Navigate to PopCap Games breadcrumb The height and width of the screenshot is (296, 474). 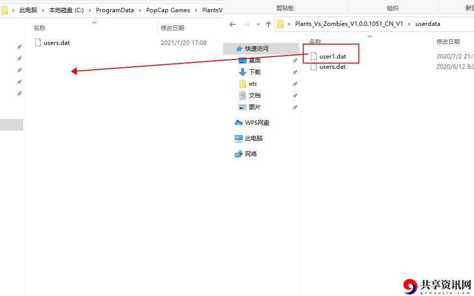coord(168,10)
